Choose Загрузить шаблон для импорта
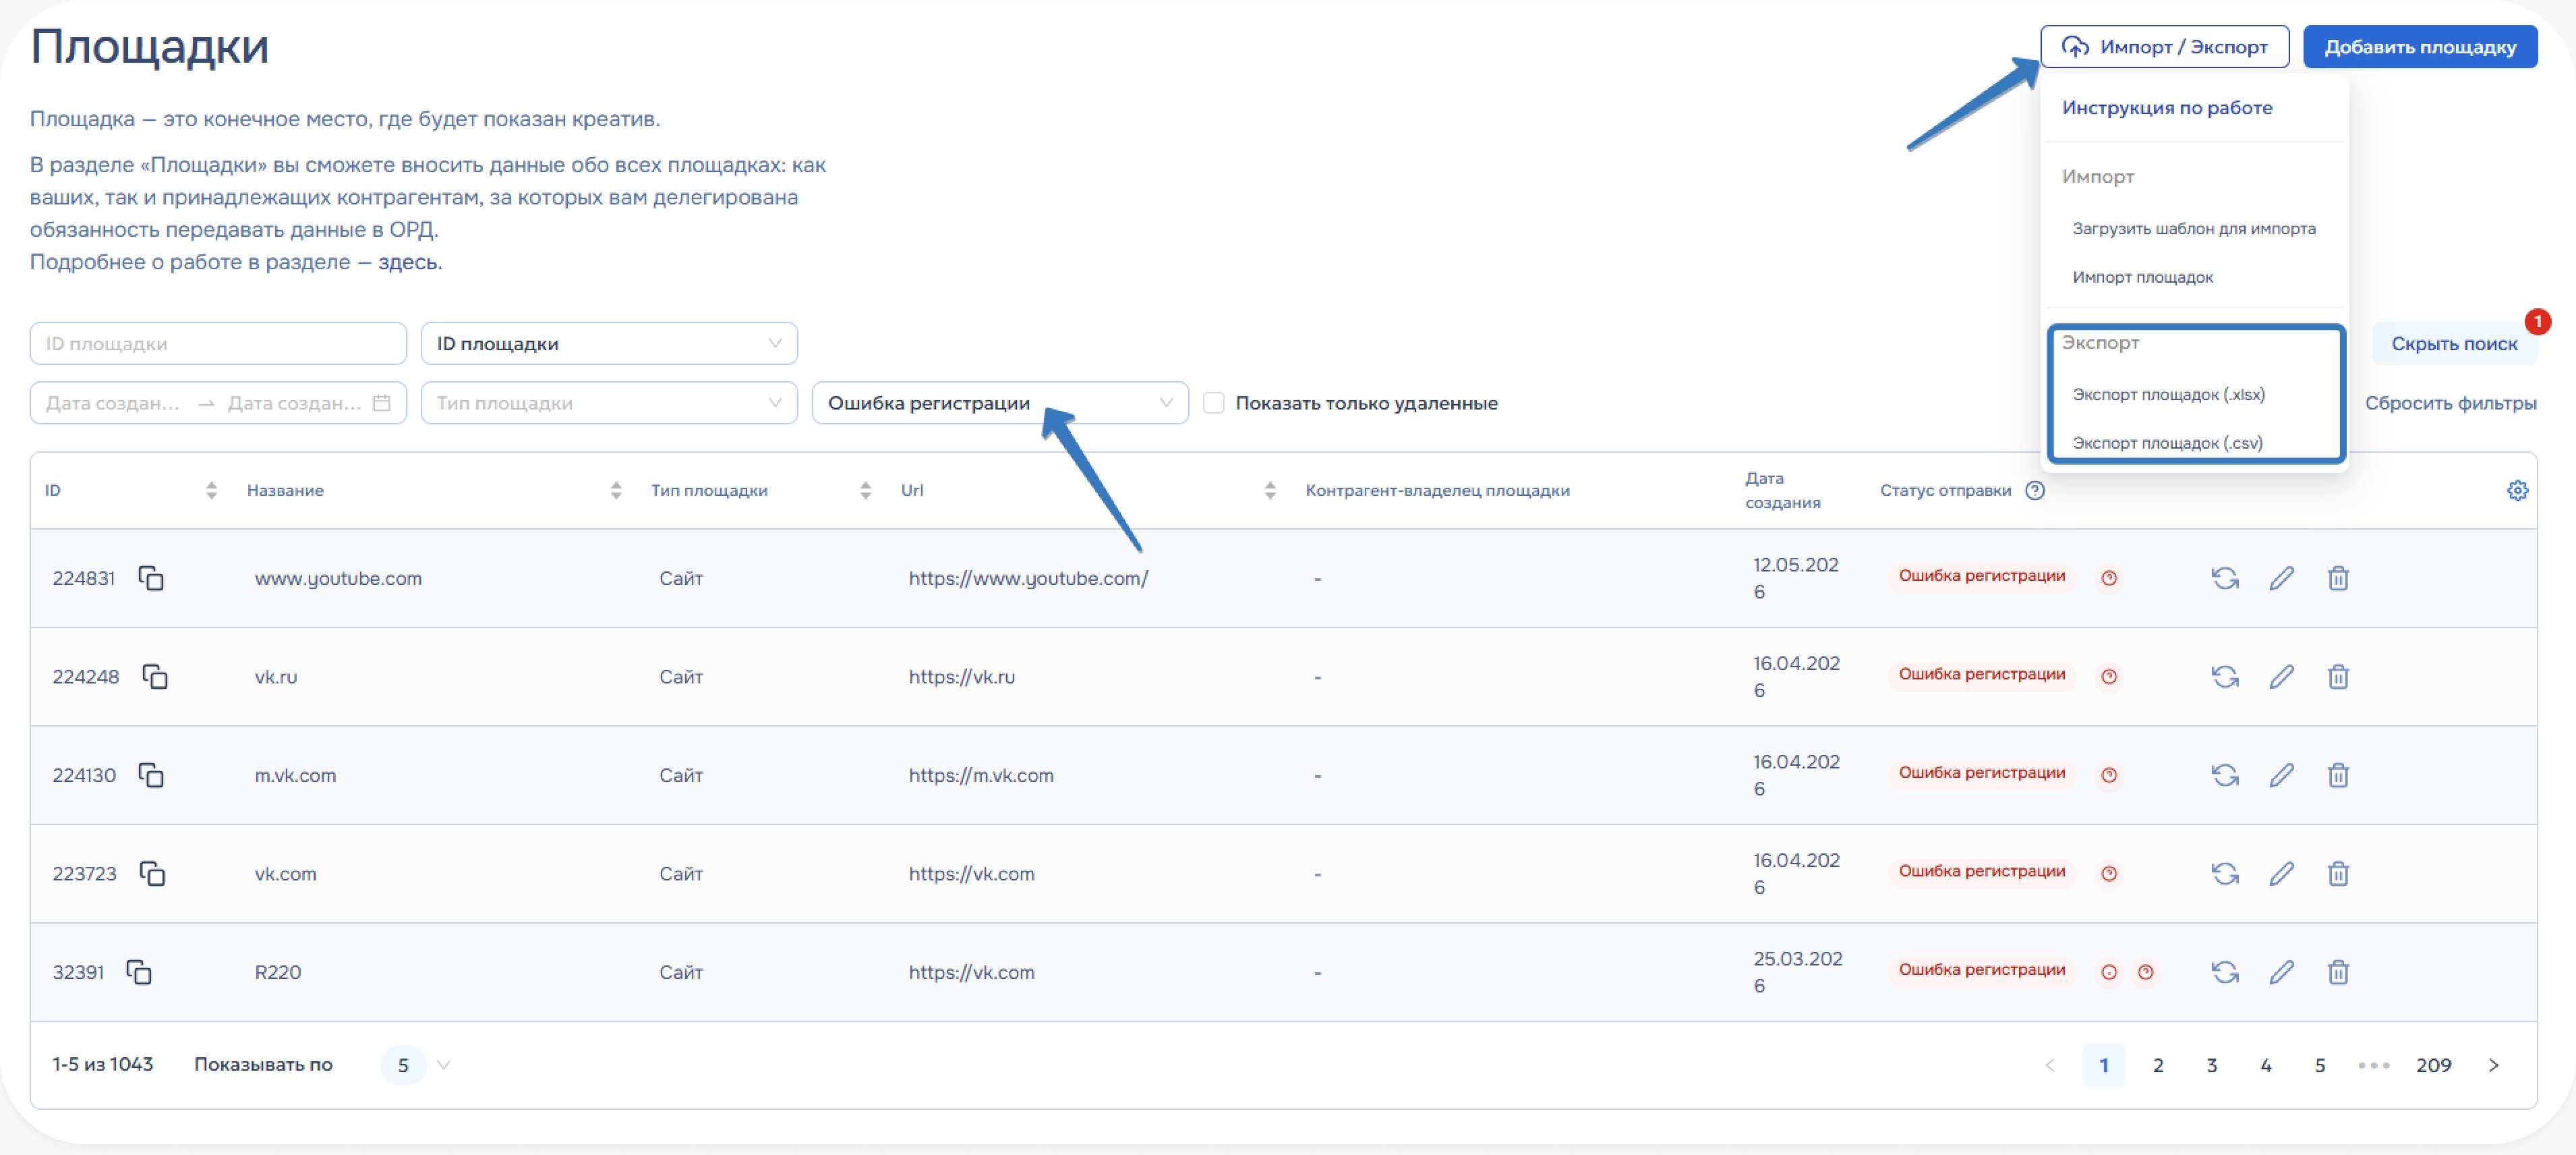Image resolution: width=2576 pixels, height=1155 pixels. tap(2193, 228)
